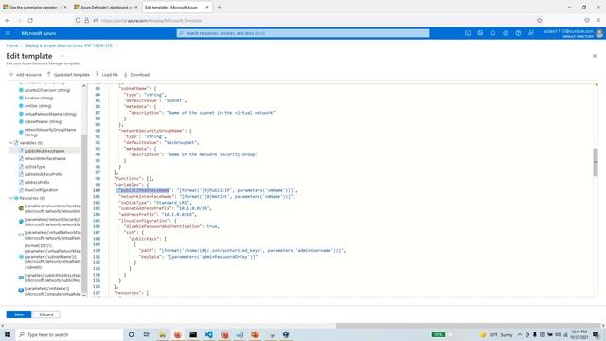
Task: Open Windows notification center icon
Action: (596, 334)
